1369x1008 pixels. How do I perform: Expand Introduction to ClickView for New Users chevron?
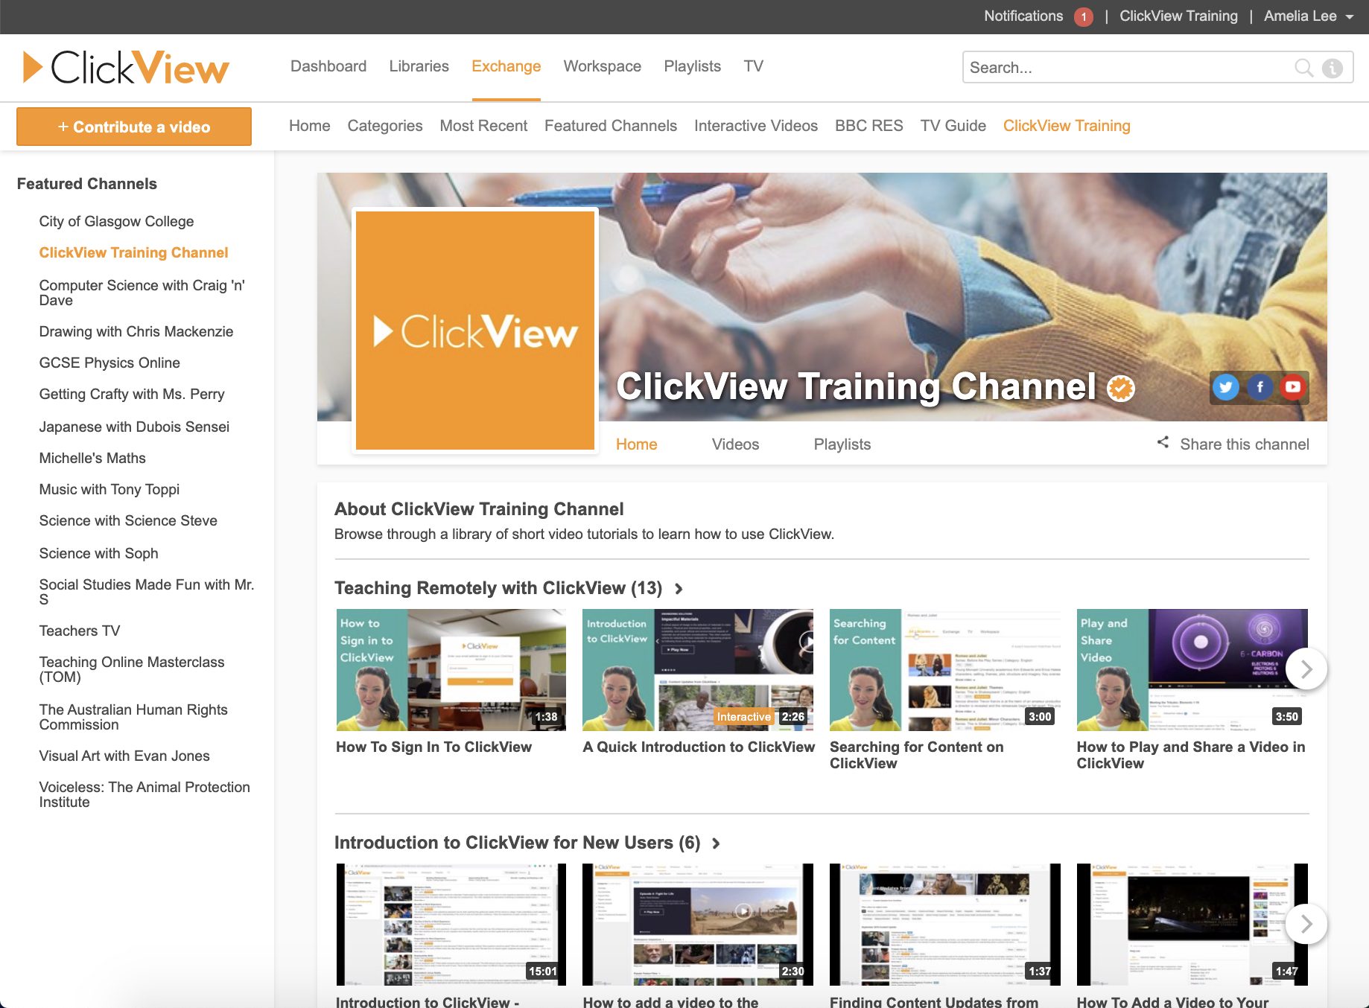click(716, 843)
